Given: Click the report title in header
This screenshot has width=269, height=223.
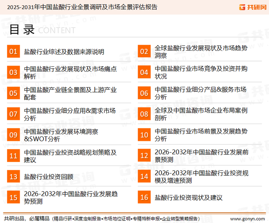Looking at the screenshot, I should (x=82, y=7).
